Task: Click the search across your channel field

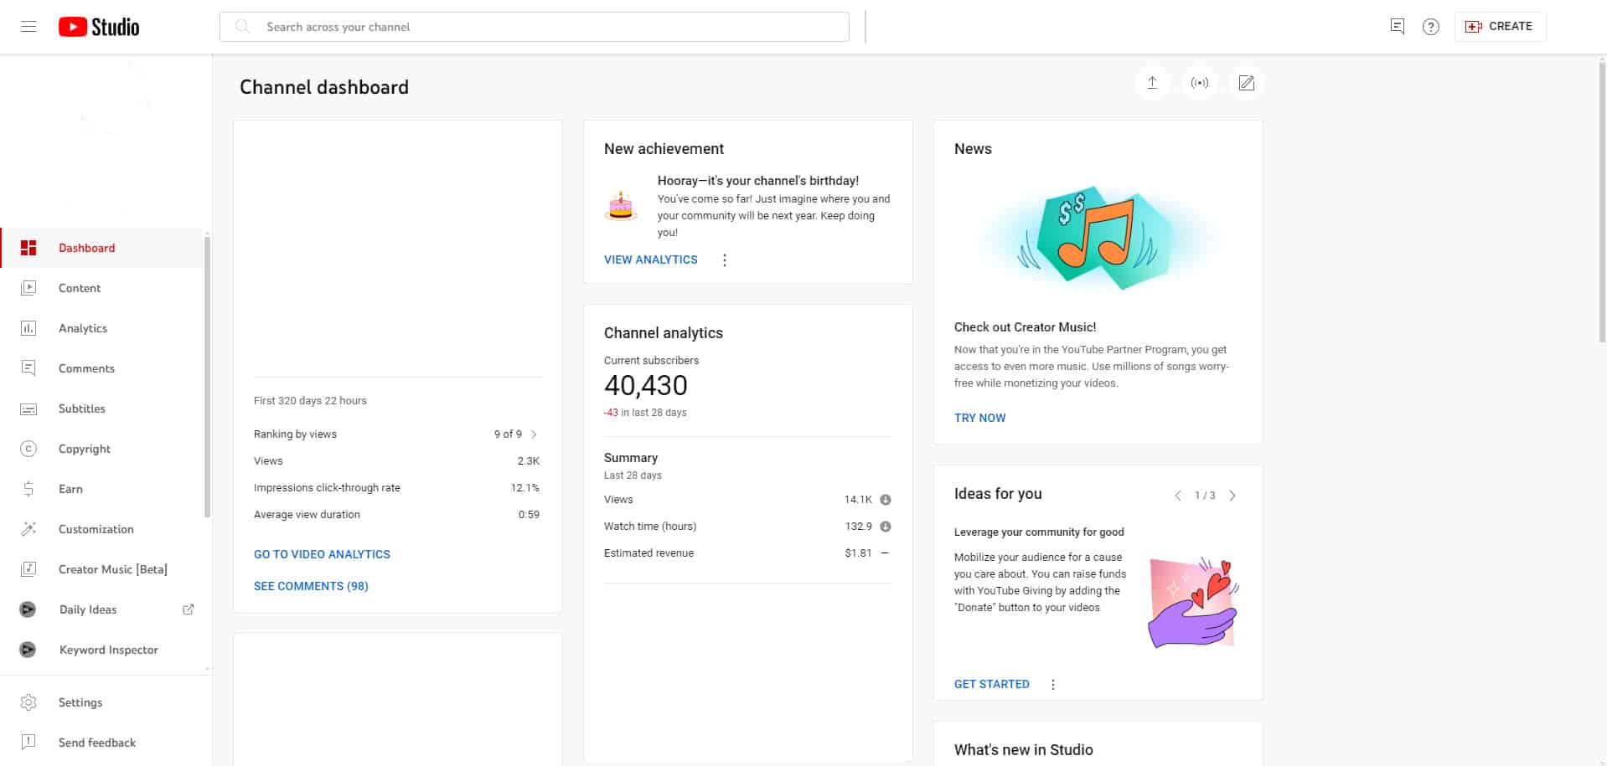Action: tap(534, 27)
